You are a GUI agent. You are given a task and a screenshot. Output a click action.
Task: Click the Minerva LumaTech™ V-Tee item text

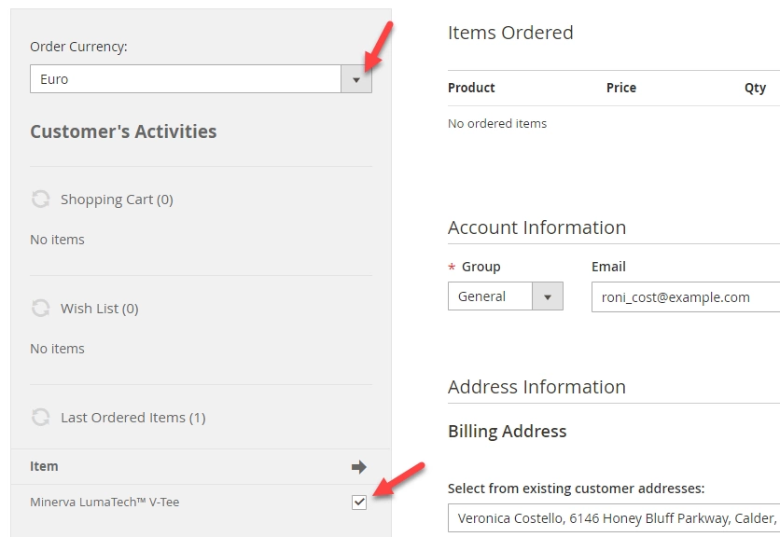(104, 503)
